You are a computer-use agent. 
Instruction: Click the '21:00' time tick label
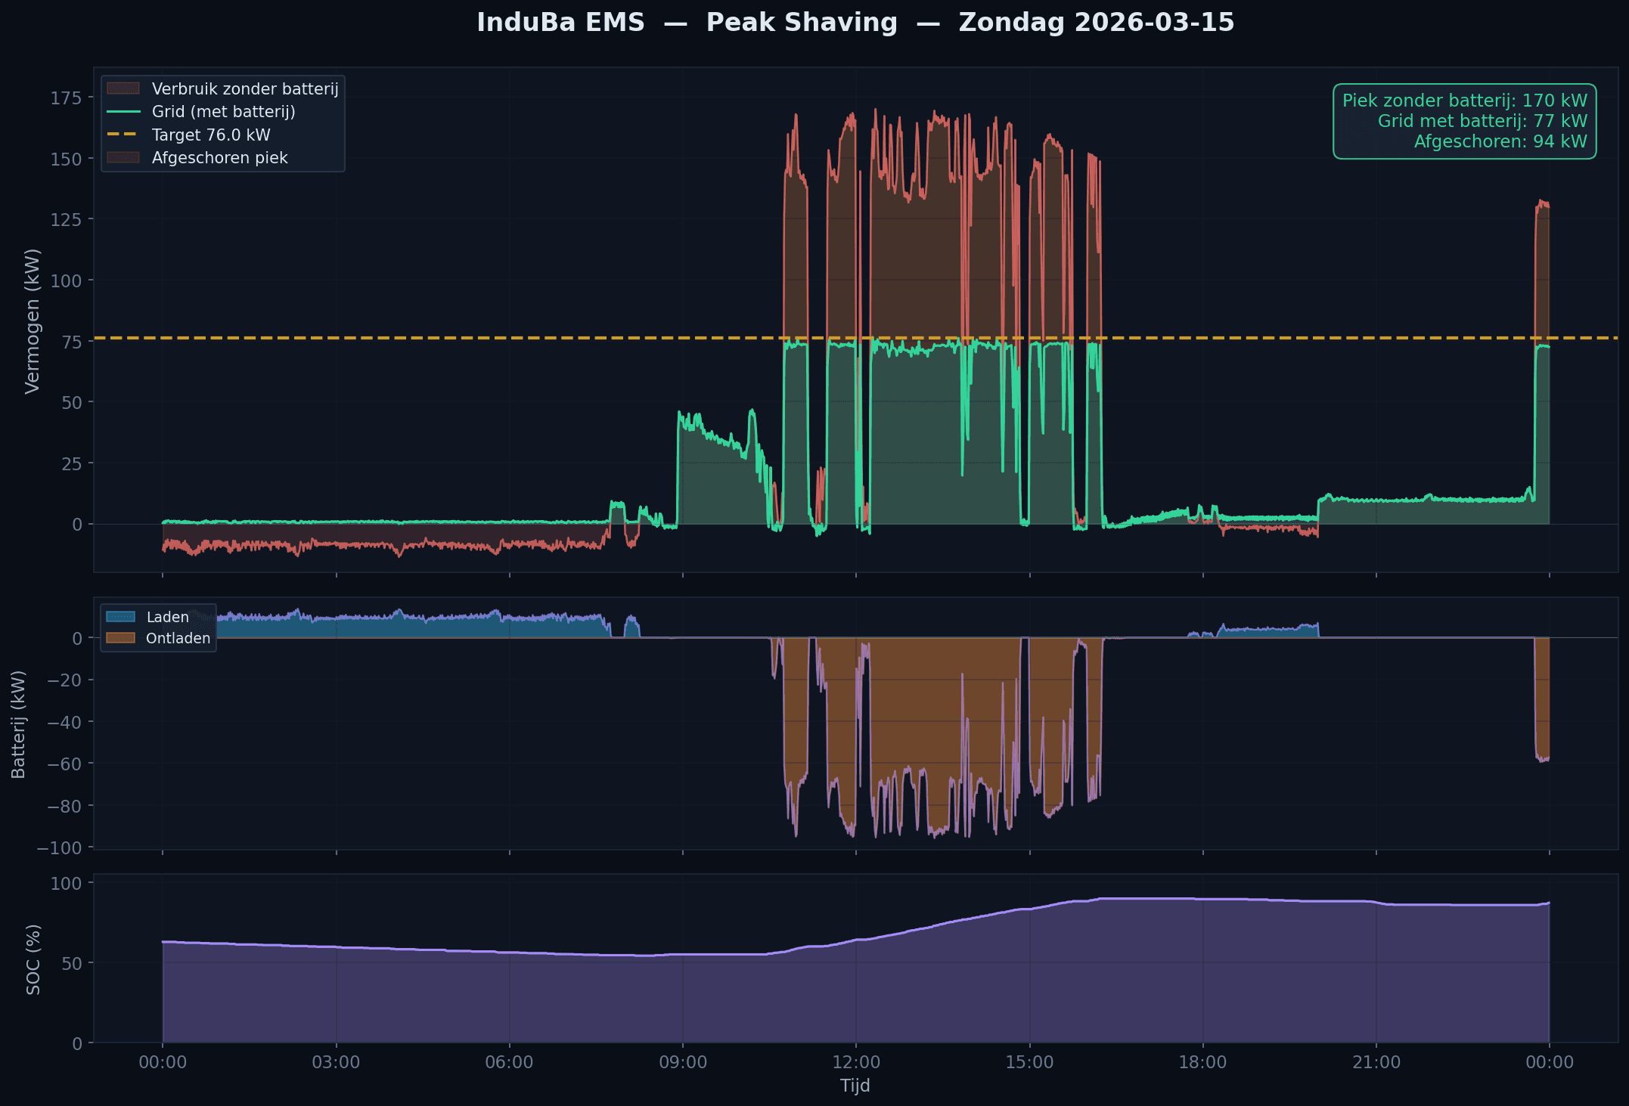pos(1376,1062)
